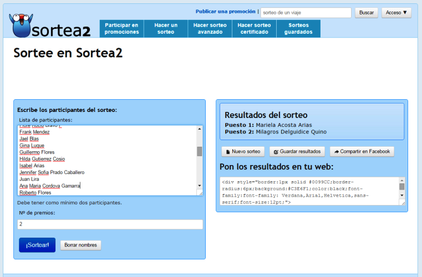
Task: Click the ¡Sortear! button
Action: coord(37,245)
